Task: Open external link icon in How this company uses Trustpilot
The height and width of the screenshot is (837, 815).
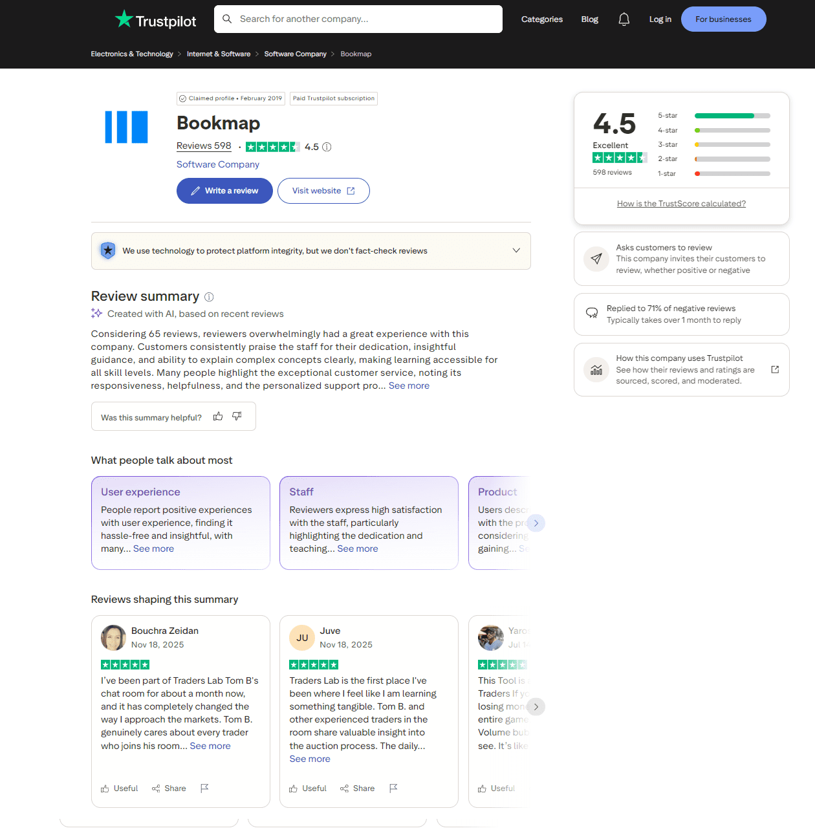Action: [775, 369]
